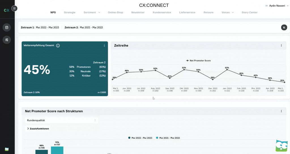The image size is (290, 154).
Task: Open the Kundenqualität dropdown
Action: pyautogui.click(x=61, y=120)
